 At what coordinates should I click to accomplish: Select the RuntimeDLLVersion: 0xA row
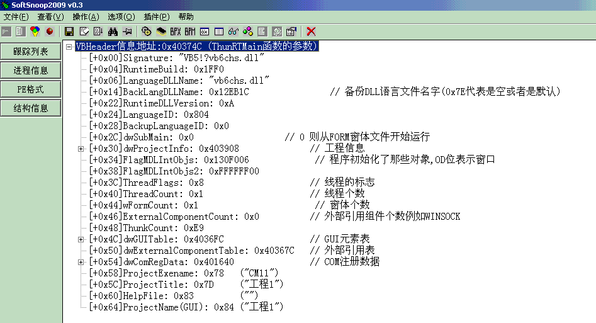(162, 103)
